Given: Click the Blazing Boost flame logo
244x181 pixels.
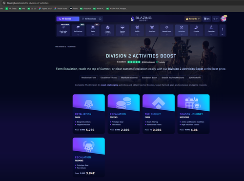Looking at the screenshot, I should click(141, 19).
